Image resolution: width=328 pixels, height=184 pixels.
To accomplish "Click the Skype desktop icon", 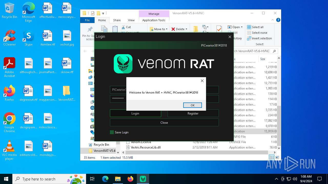I will pos(28,38).
